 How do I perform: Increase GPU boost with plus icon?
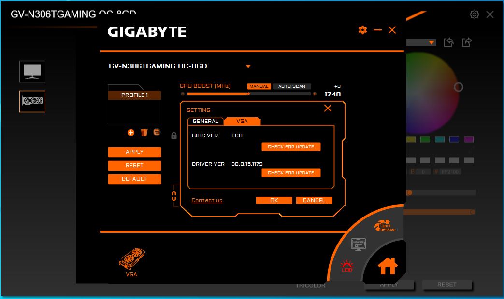tap(315, 94)
